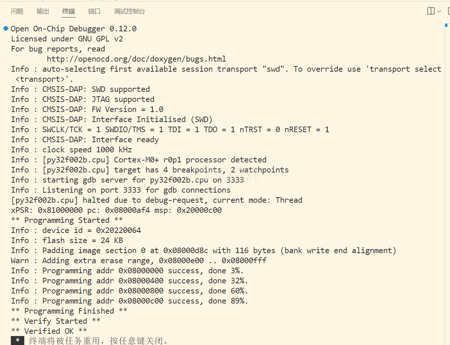The width and height of the screenshot is (450, 345).
Task: Switch to the 问题 tab
Action: pos(17,11)
